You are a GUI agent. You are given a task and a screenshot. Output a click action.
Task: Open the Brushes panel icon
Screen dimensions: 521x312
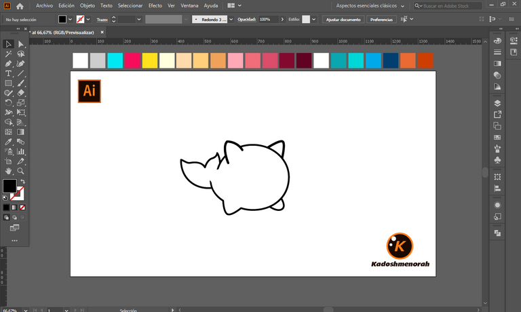(497, 149)
